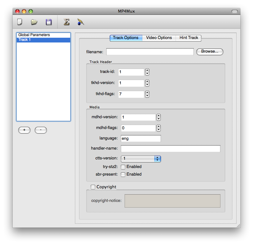
Task: Focus the tkhd-version number field
Action: point(131,83)
